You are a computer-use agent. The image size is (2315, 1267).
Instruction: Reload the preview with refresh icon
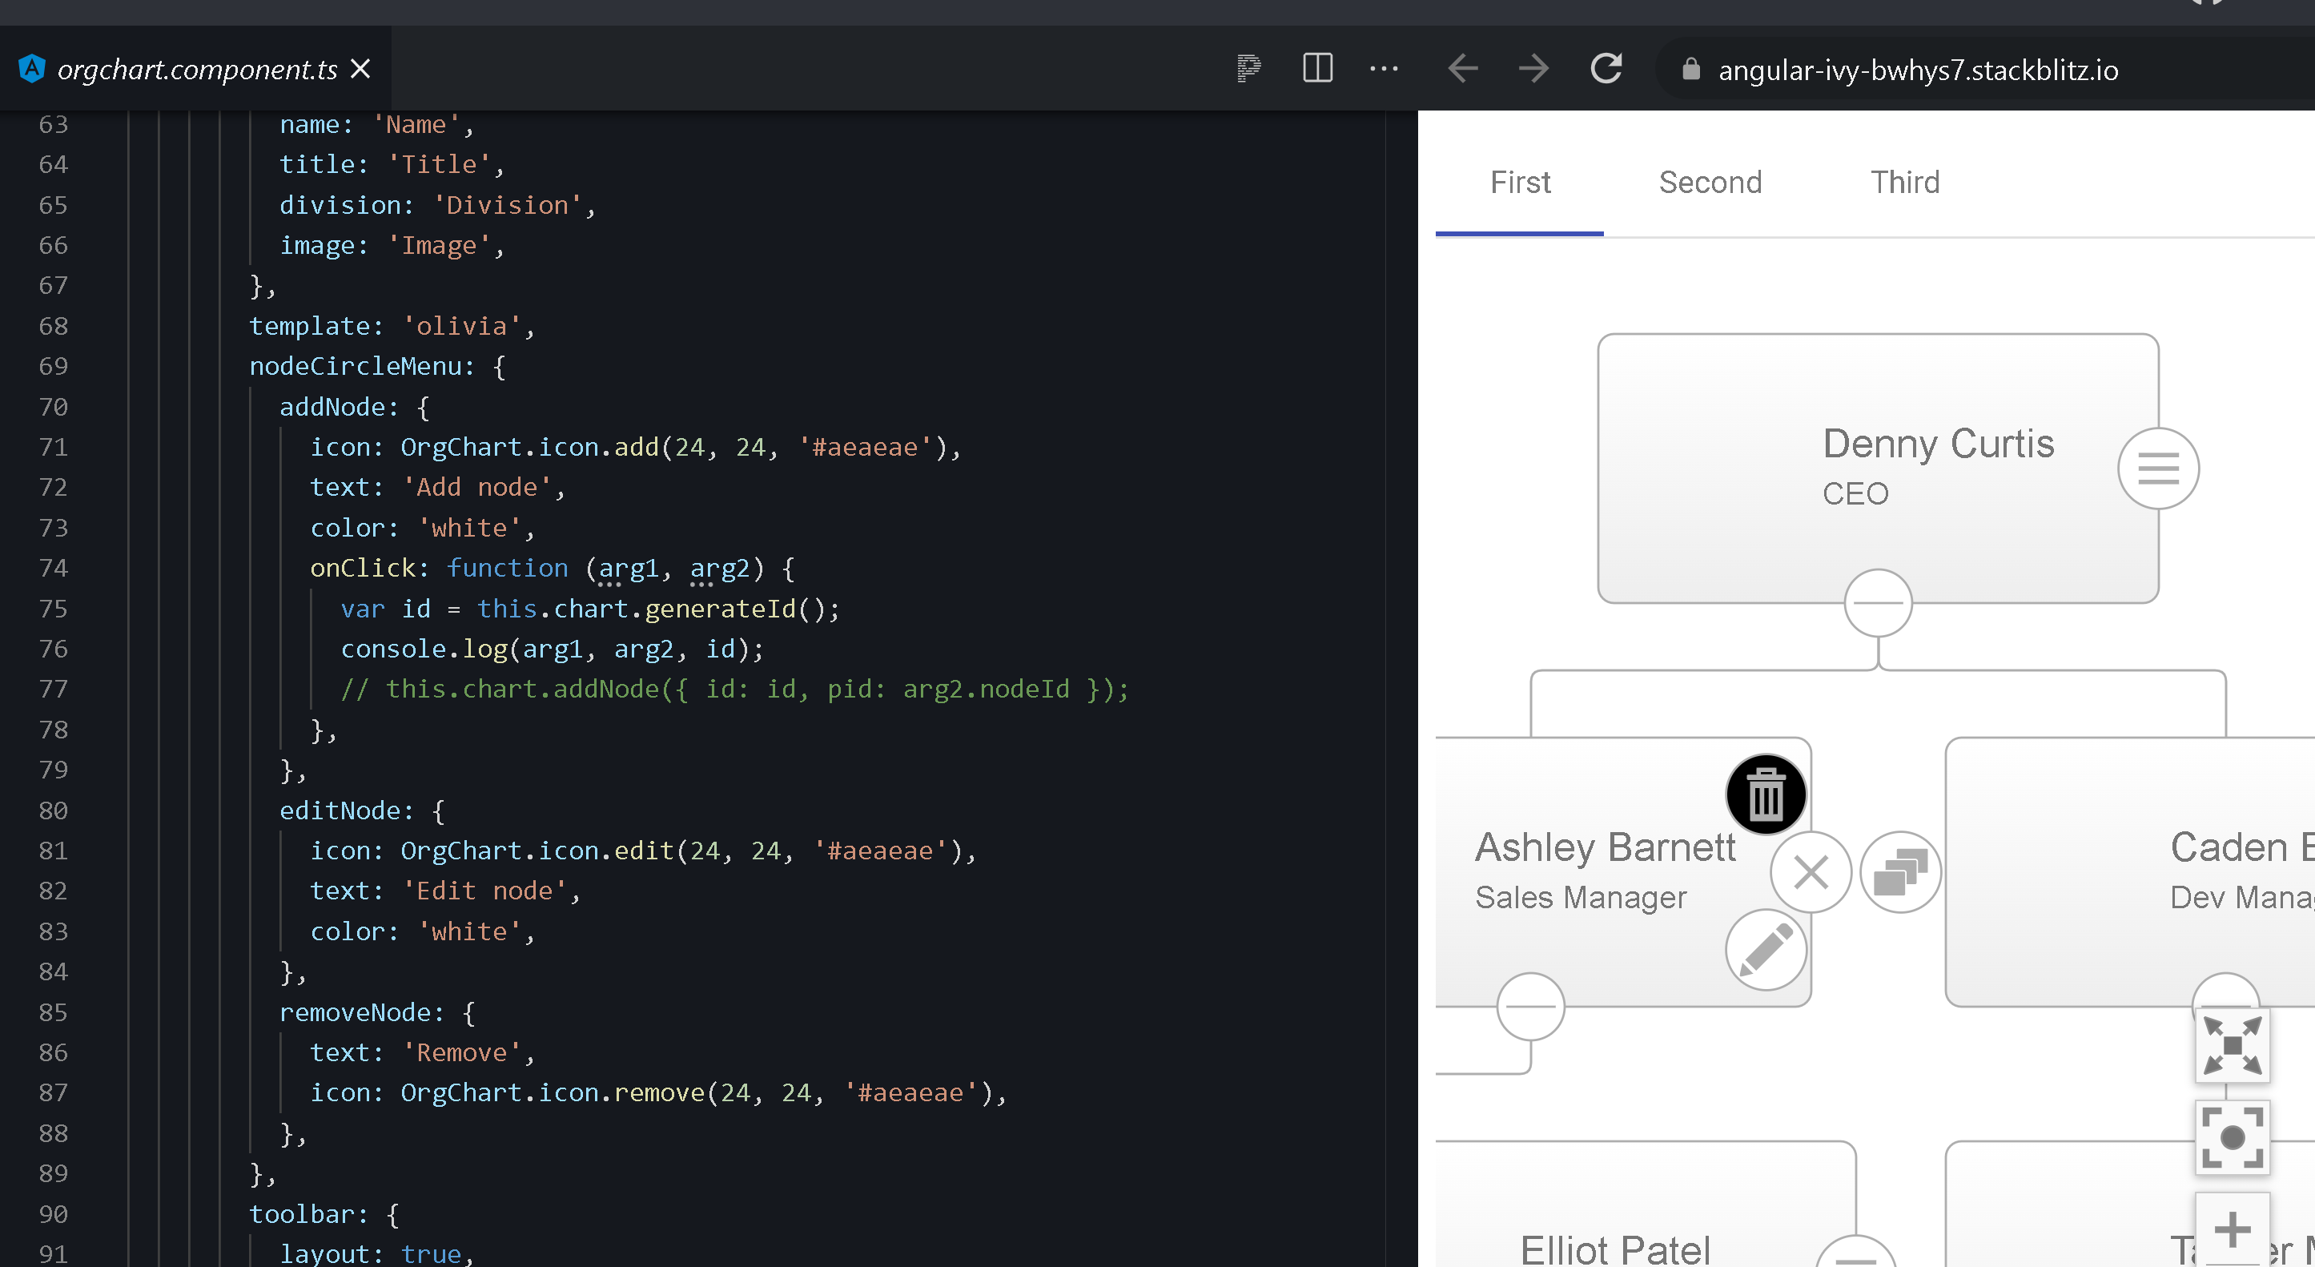1607,68
